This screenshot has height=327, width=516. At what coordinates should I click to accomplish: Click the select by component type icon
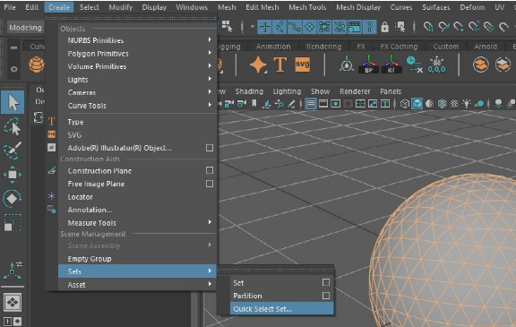point(228,26)
